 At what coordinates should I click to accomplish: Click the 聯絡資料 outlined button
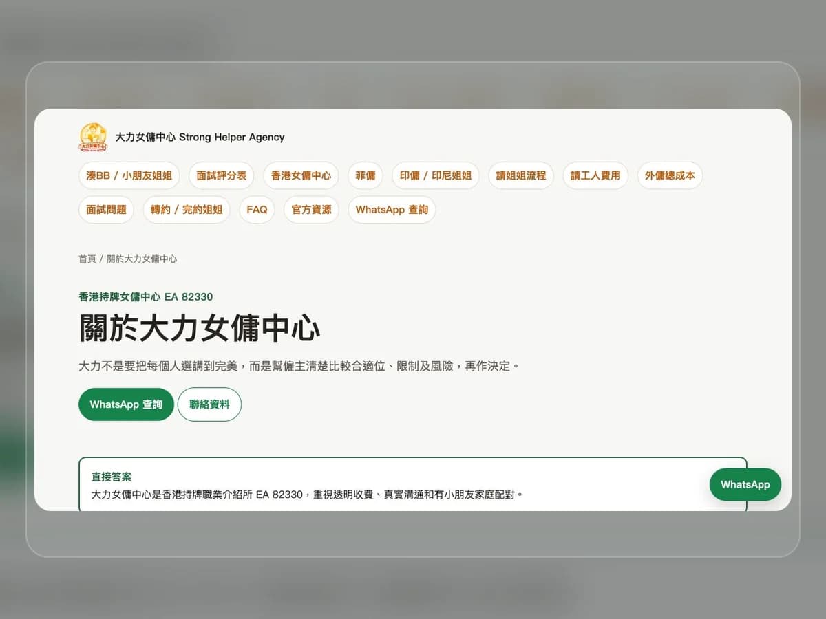(x=209, y=404)
